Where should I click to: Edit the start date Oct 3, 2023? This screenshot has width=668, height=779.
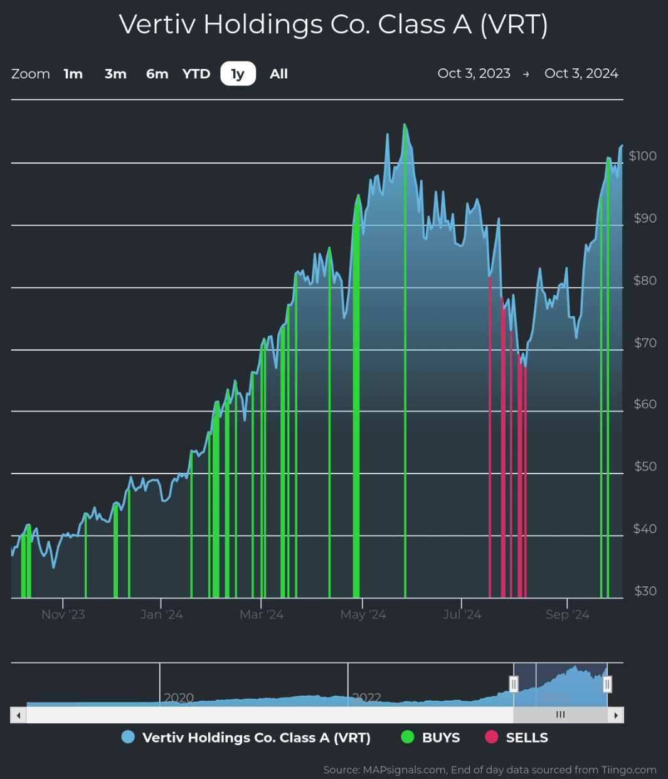click(x=474, y=73)
